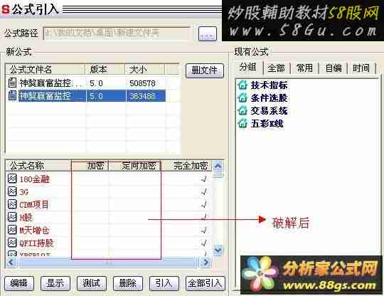
Task: Click the house icon of 条件选股
Action: point(242,97)
